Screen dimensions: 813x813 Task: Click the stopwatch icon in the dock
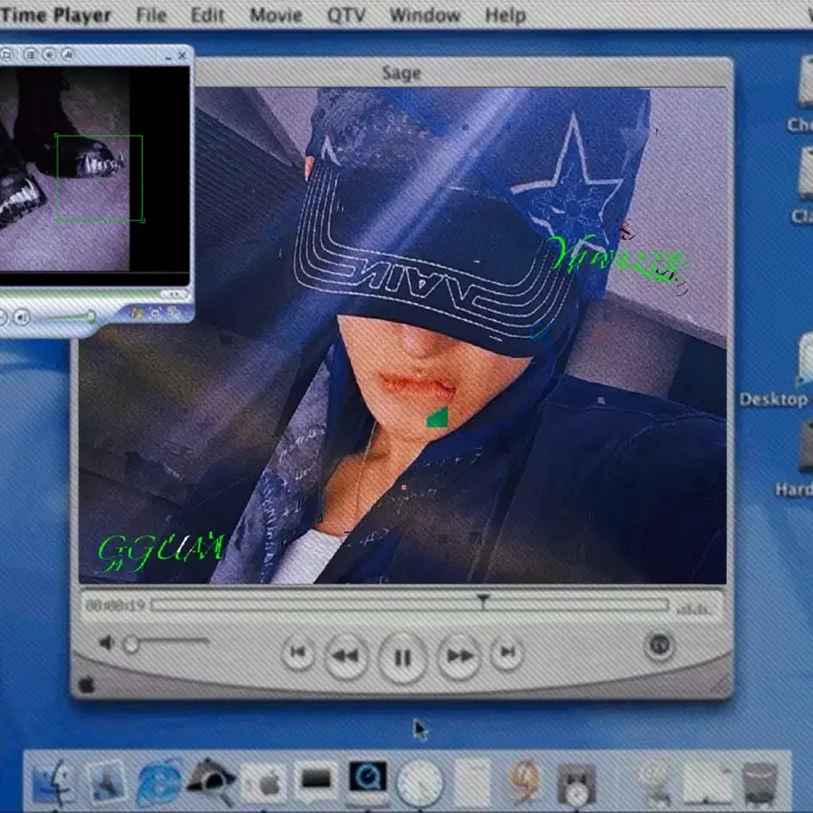[x=576, y=784]
